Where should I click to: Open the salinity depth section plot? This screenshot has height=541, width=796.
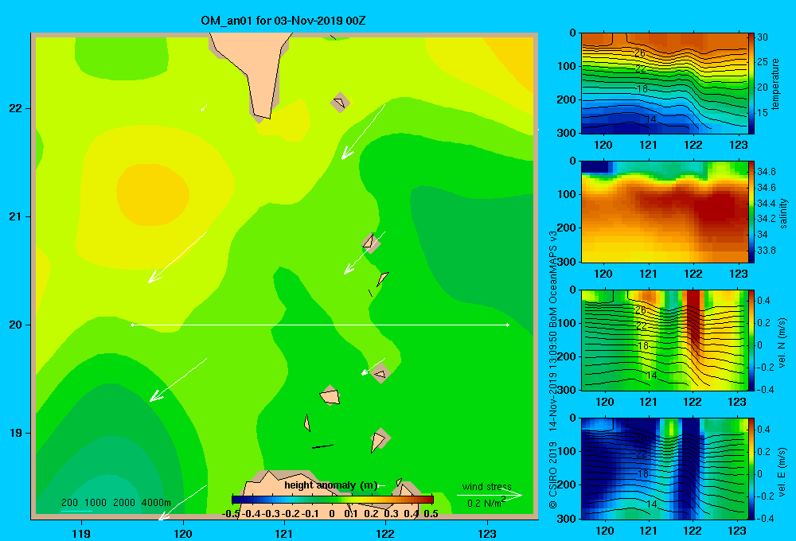pos(664,212)
